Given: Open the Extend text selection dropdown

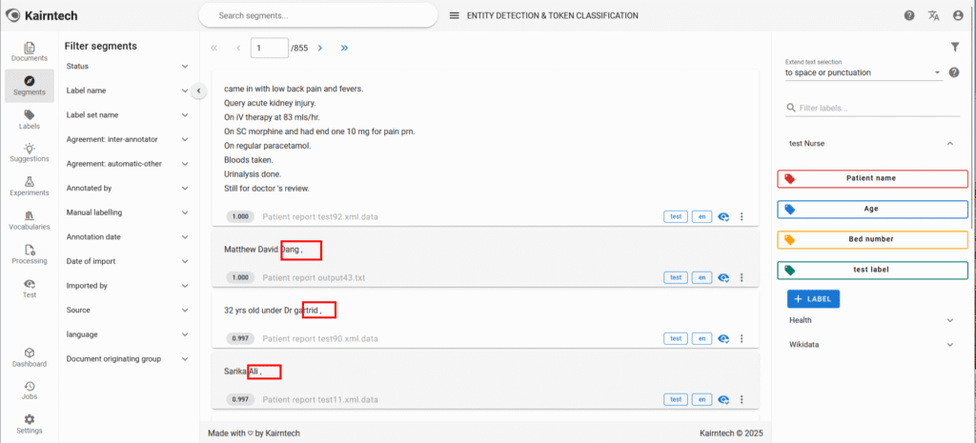Looking at the screenshot, I should point(862,72).
